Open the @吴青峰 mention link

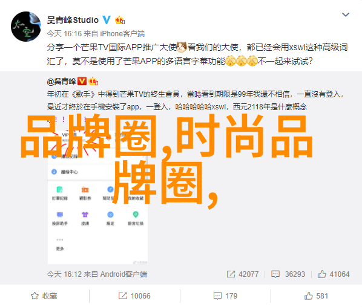point(61,81)
